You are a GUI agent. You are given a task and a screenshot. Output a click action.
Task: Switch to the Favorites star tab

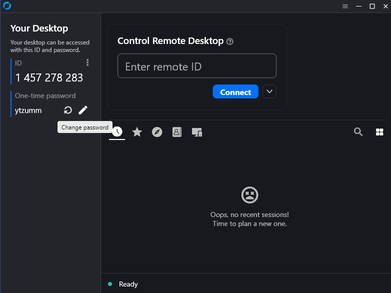tap(137, 132)
